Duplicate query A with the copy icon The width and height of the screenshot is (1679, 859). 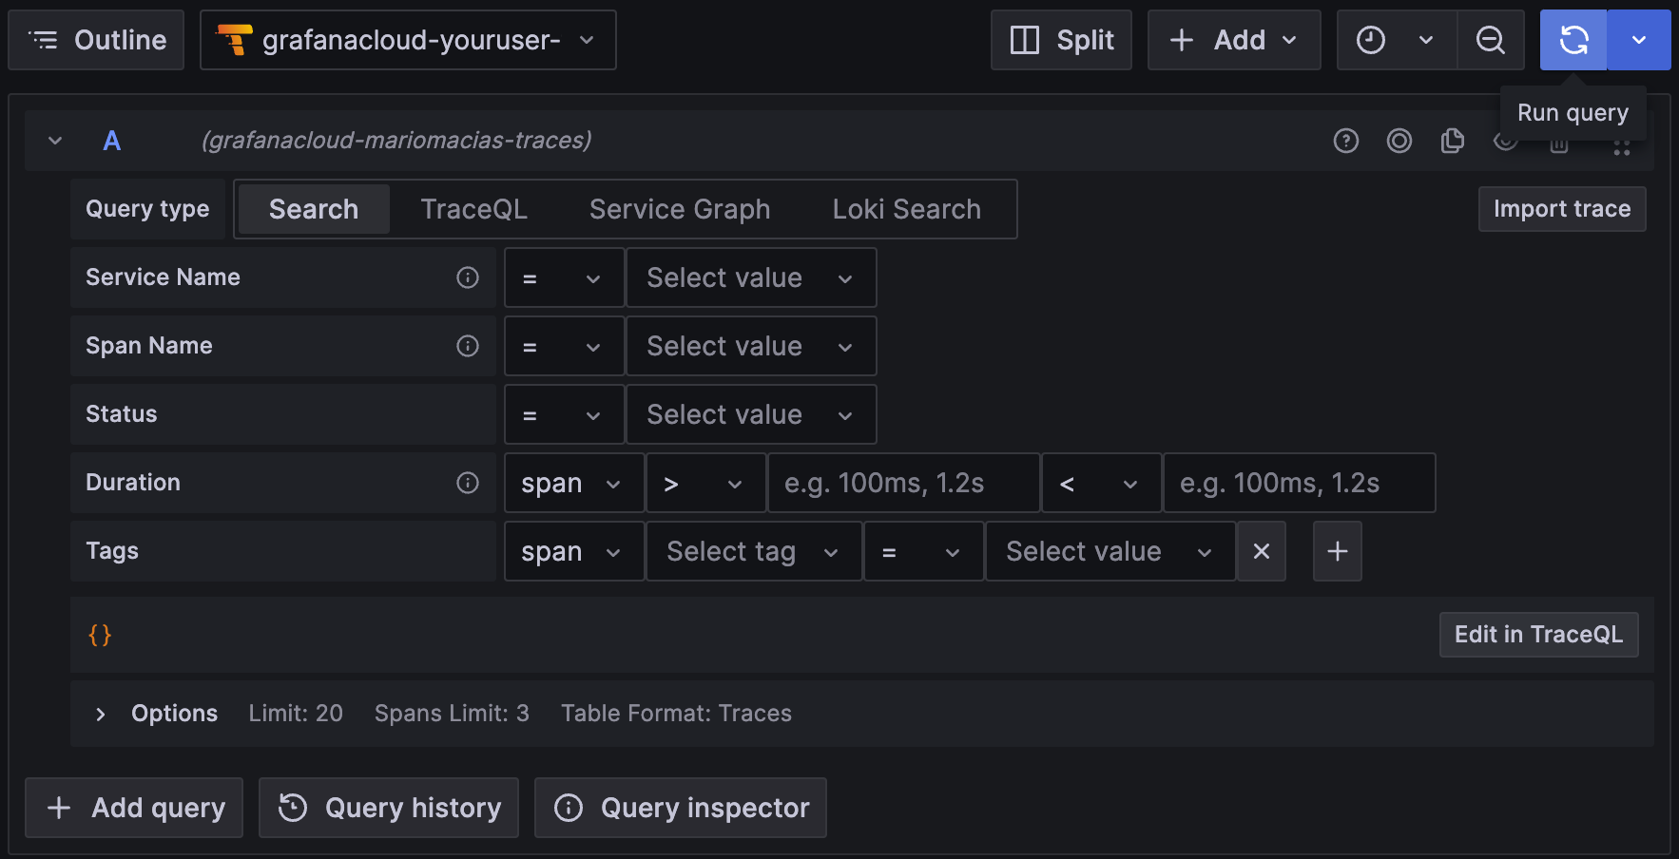pyautogui.click(x=1452, y=141)
